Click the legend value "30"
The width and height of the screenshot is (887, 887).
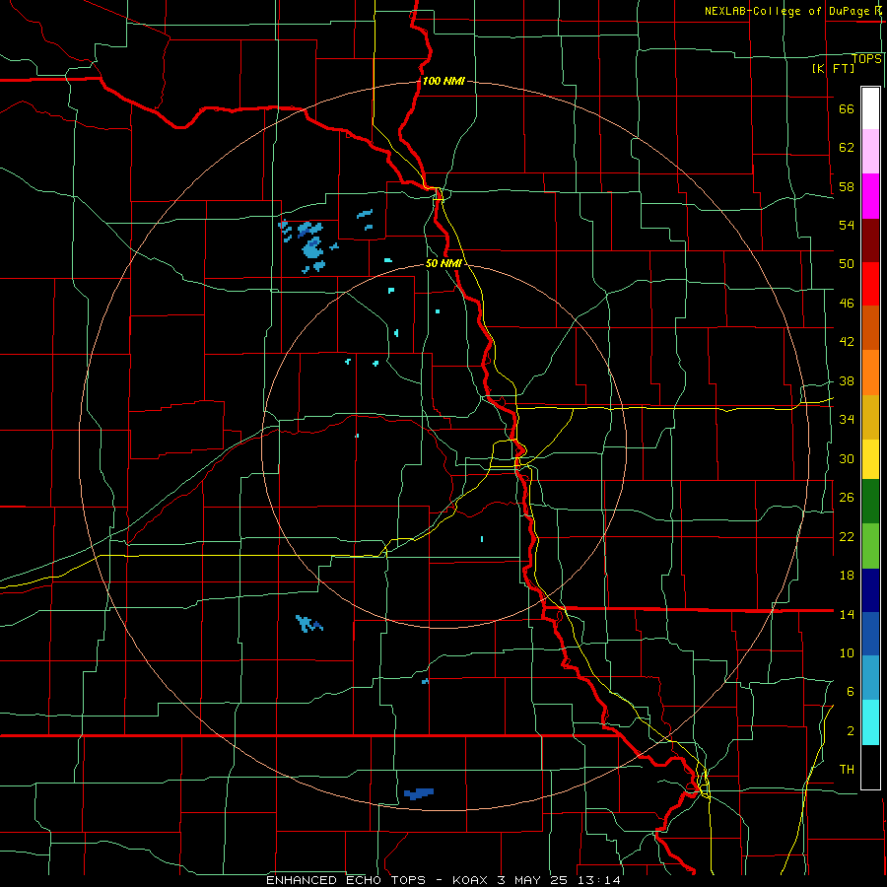847,458
